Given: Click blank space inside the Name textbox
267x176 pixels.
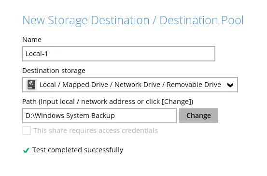Looking at the screenshot, I should click(x=131, y=54).
